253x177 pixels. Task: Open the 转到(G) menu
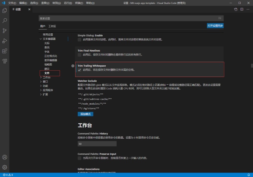57,3
